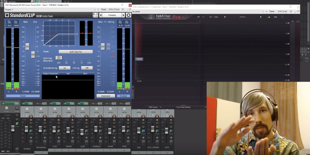Screen dimensions: 310x155
Task: Click the A to B copy button in StandardCLIP
Action: [x=95, y=17]
